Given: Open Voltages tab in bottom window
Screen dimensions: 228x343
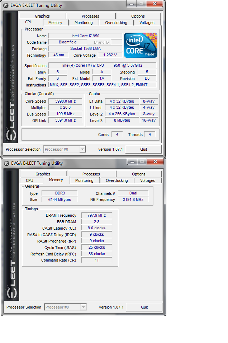Looking at the screenshot, I should 148,180.
